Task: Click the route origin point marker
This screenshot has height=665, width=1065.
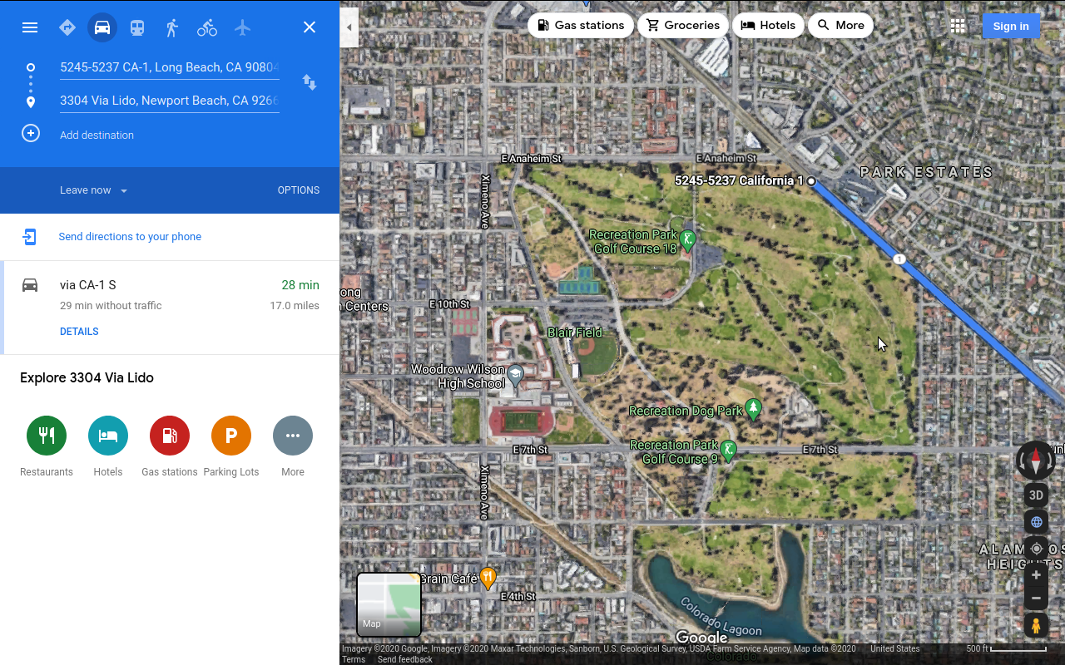Action: point(811,180)
